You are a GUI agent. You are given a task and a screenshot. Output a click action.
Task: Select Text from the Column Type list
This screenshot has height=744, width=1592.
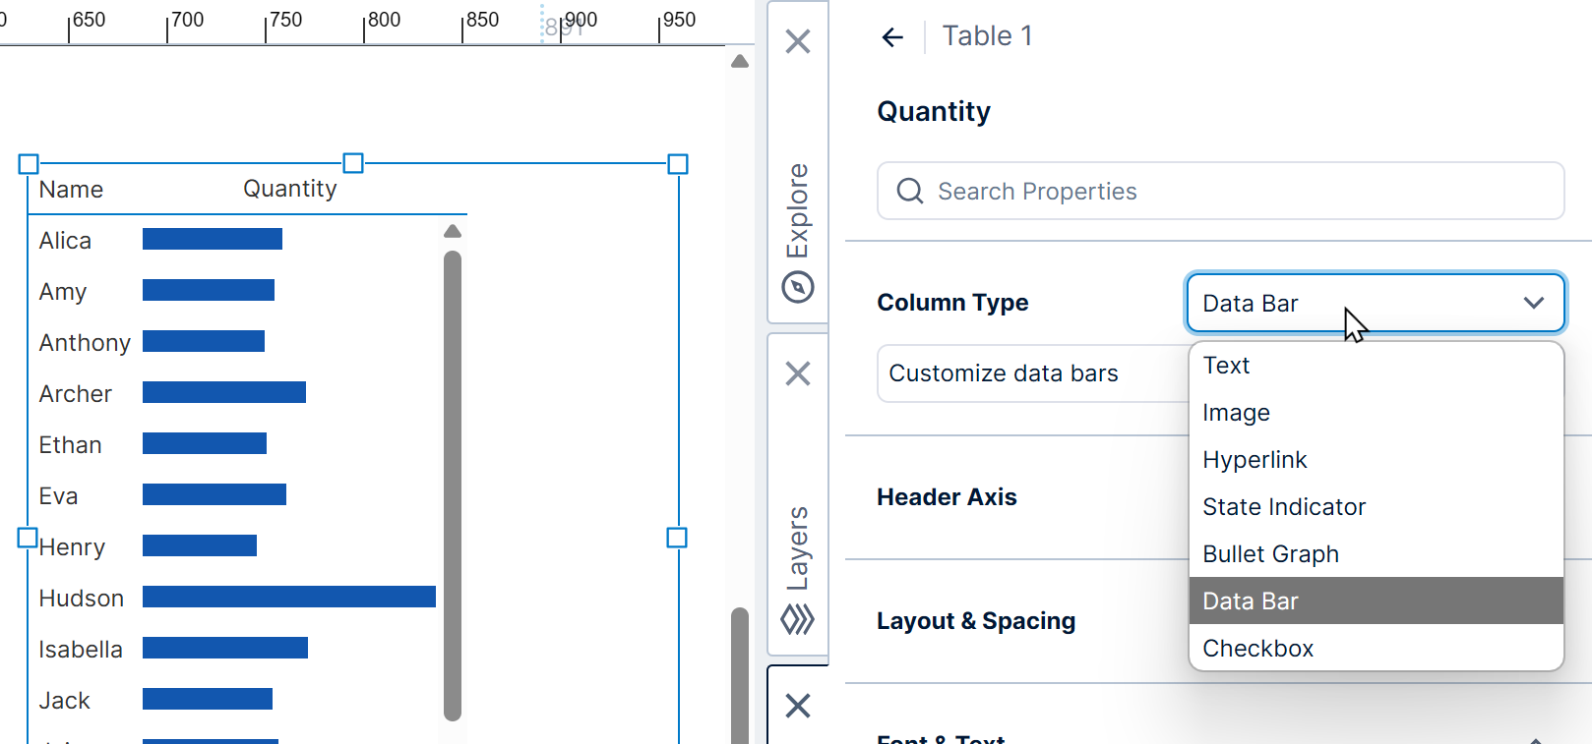pyautogui.click(x=1226, y=365)
